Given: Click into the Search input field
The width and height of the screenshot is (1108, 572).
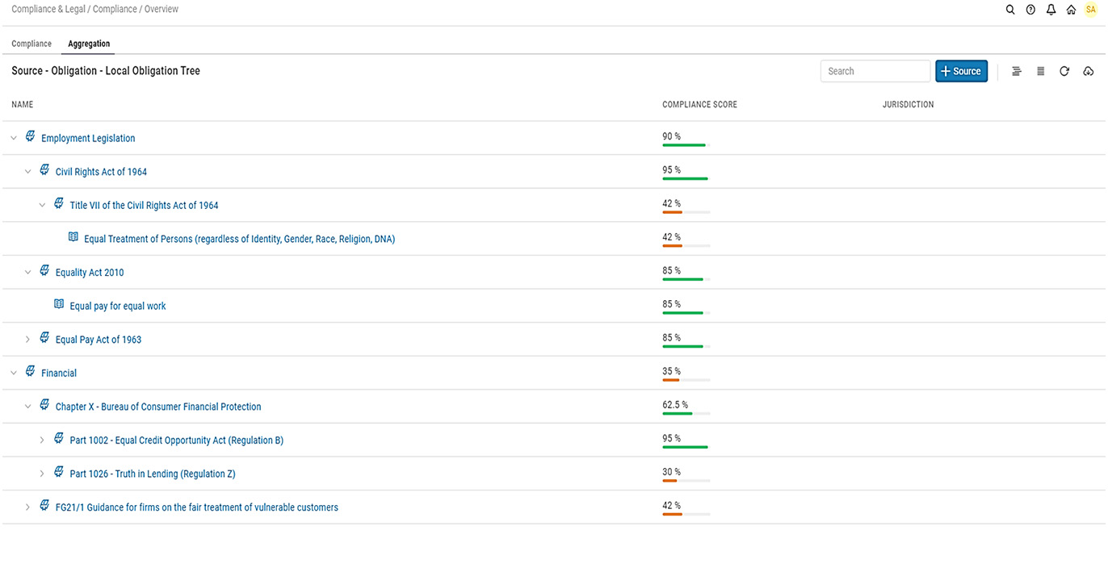Looking at the screenshot, I should tap(875, 71).
